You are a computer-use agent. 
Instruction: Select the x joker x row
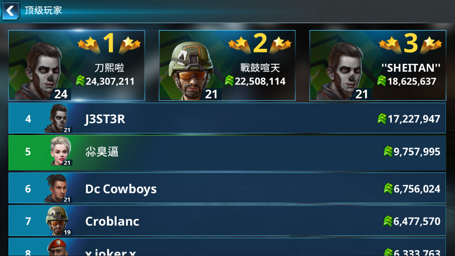[227, 247]
